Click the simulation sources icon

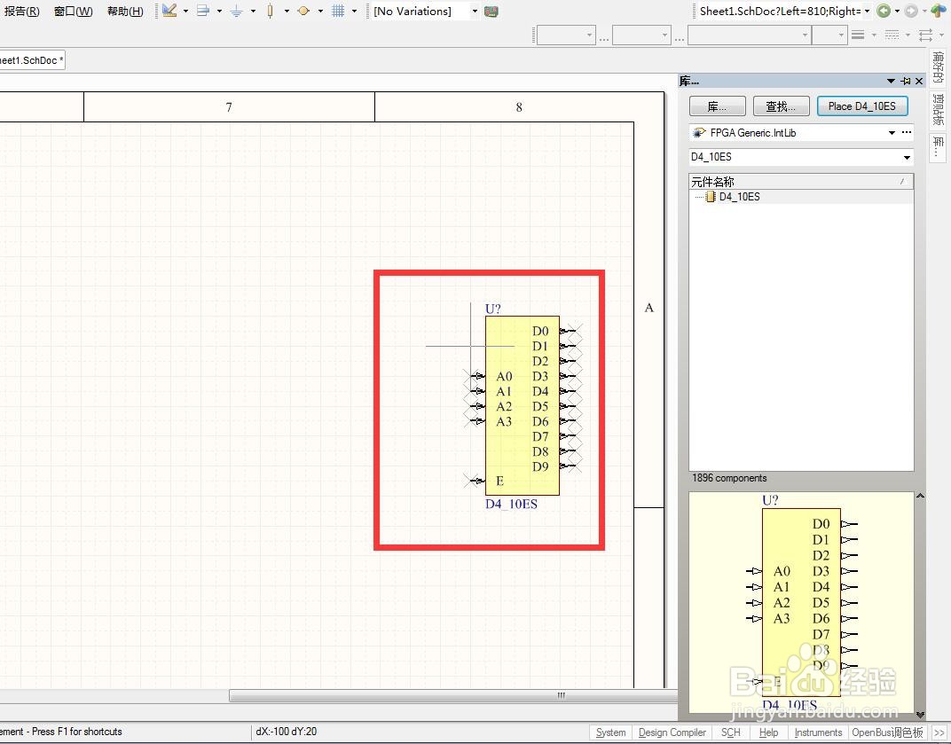304,11
